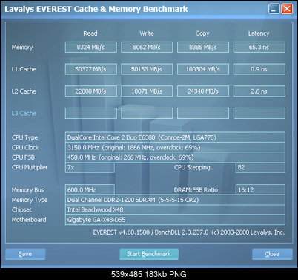
Task: Click the empty L3 Cache Read field
Action: (91, 113)
